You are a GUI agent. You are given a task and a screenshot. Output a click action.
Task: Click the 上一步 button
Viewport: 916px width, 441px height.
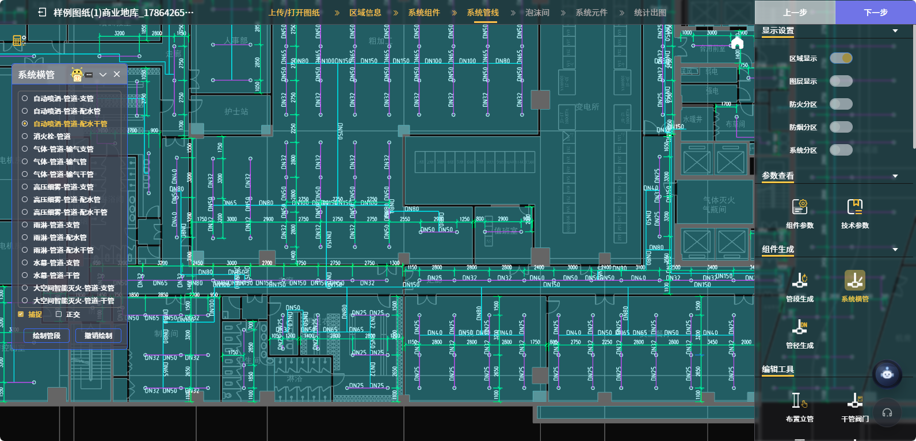point(795,12)
